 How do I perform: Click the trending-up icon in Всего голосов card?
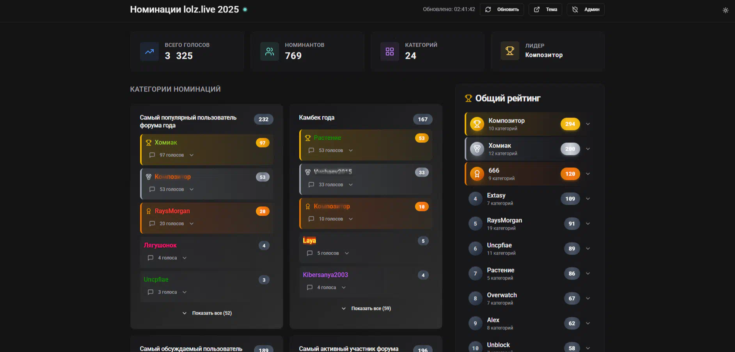149,51
